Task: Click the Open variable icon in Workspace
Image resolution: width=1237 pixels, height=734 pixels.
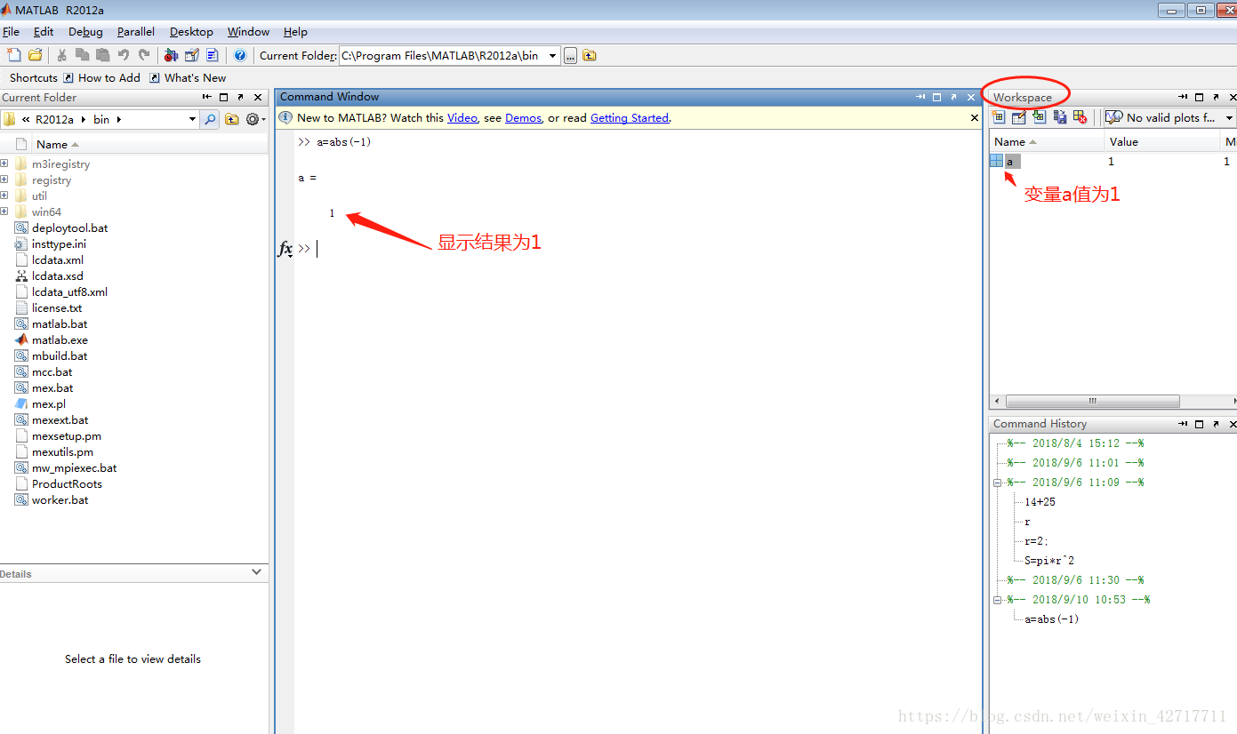Action: pos(1019,117)
